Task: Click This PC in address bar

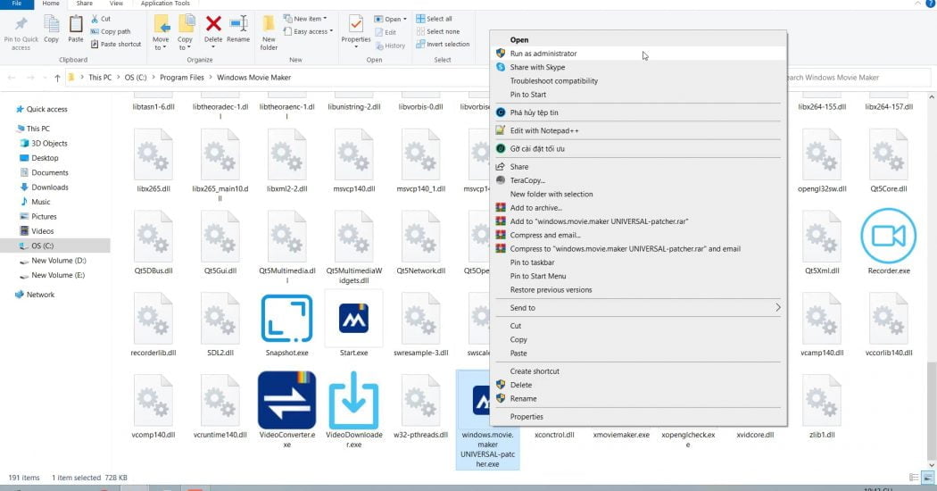Action: (100, 78)
